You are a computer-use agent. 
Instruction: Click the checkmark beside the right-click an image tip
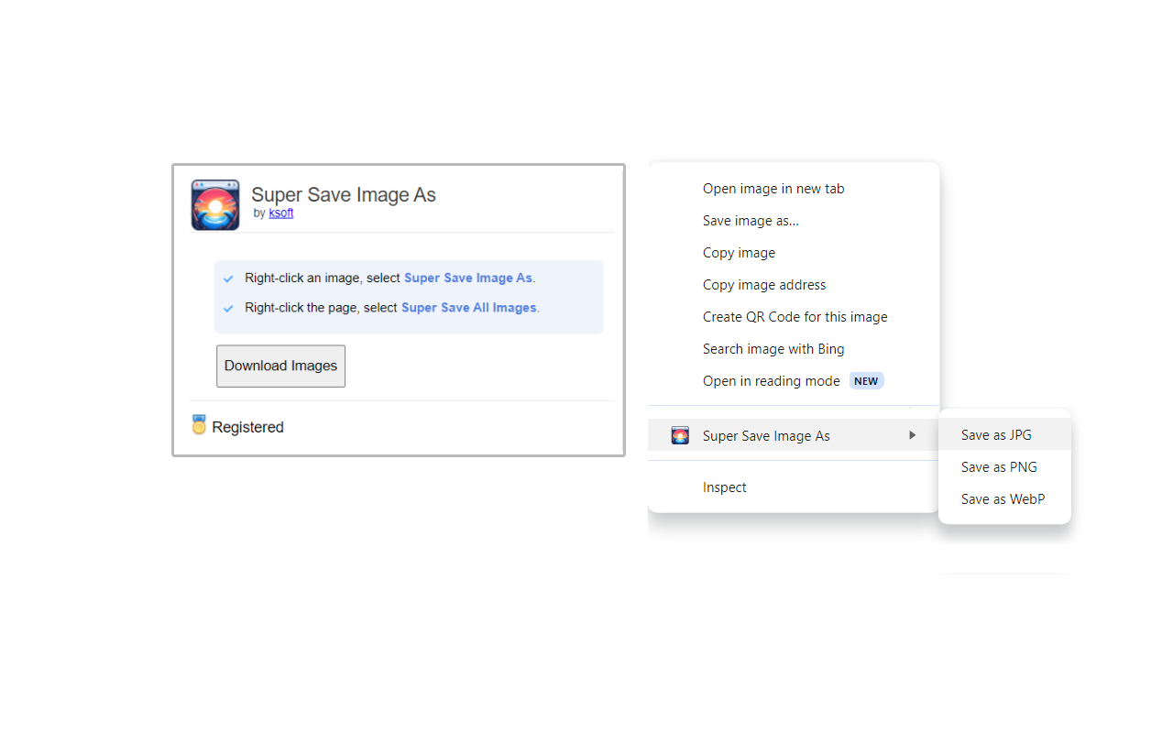point(228,279)
